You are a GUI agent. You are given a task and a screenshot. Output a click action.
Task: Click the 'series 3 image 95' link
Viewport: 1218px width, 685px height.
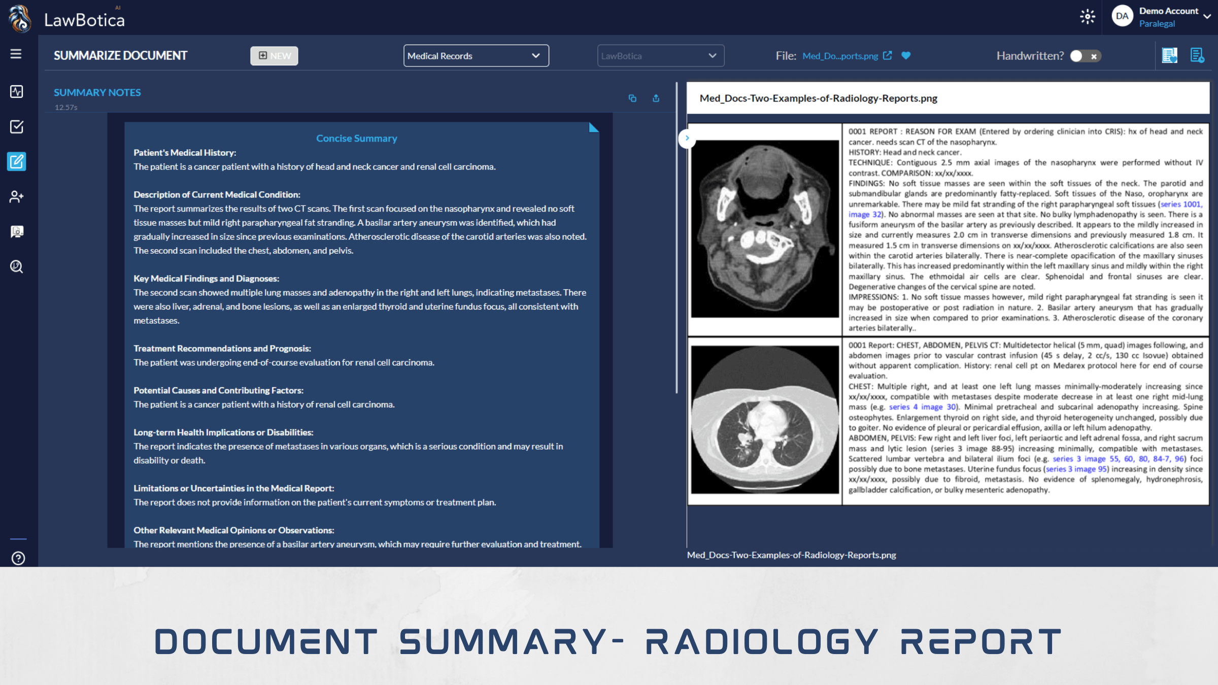pos(1076,469)
